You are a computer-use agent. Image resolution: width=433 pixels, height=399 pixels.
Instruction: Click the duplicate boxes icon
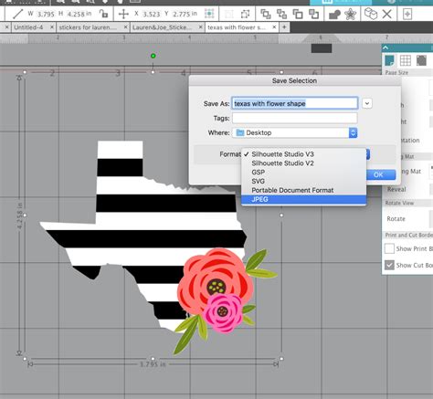[x=371, y=14]
